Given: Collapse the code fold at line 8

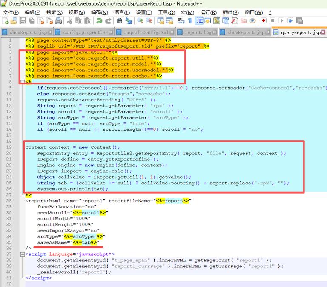Looking at the screenshot, I should pos(23,81).
